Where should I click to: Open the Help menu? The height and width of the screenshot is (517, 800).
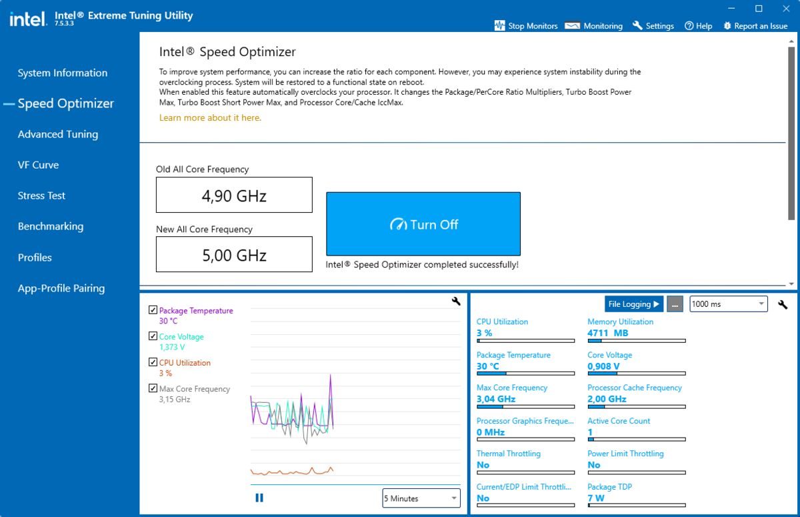click(698, 26)
